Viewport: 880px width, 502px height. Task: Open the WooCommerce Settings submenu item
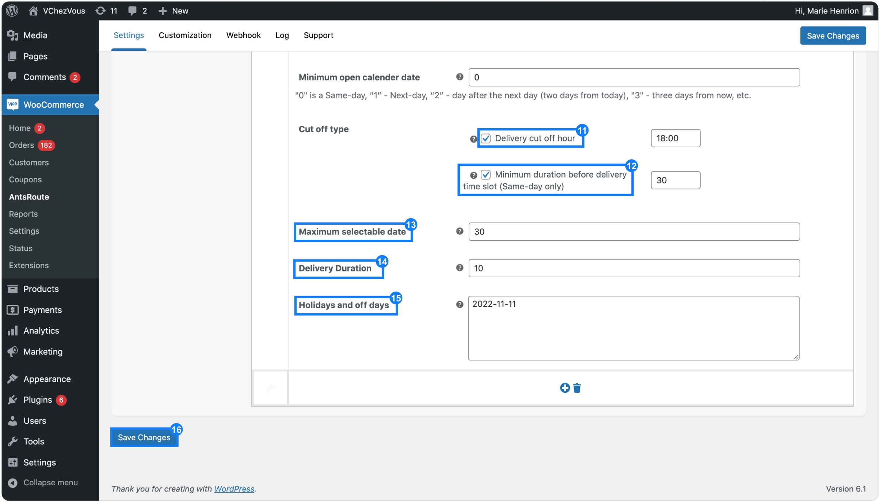click(x=24, y=231)
